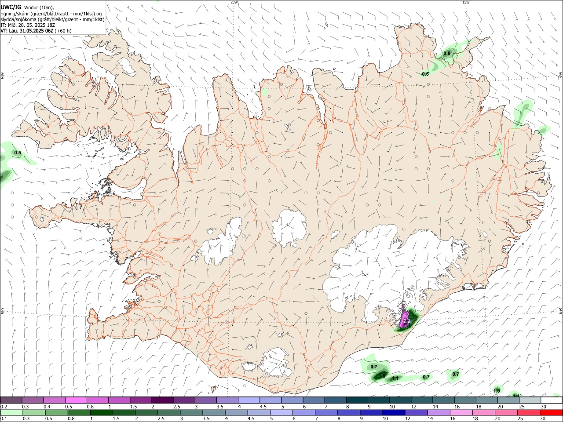Screen dimensions: 563x422
Task: Pick the red-pink swatch labeled 25 in lower scale
Action: coord(529,412)
